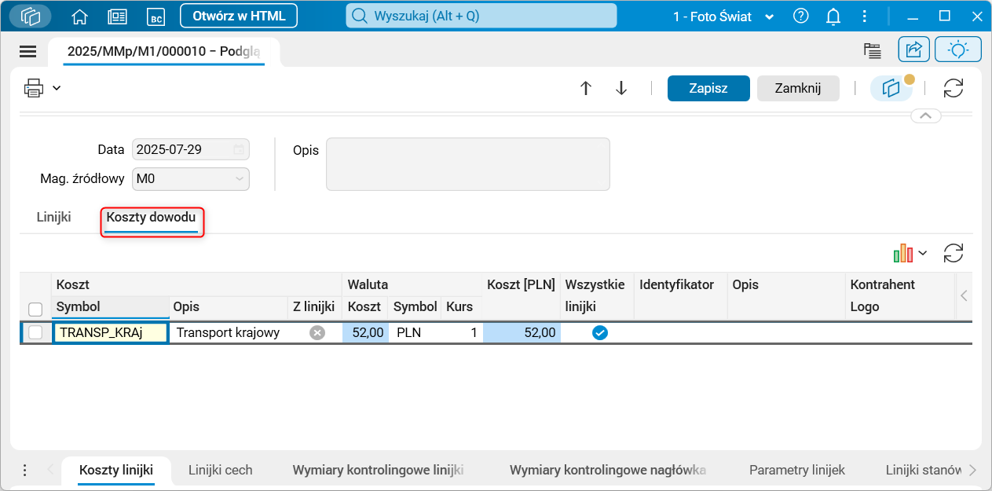Screen dimensions: 992x491
Task: Click the 52,00 currency cost cell
Action: [365, 332]
